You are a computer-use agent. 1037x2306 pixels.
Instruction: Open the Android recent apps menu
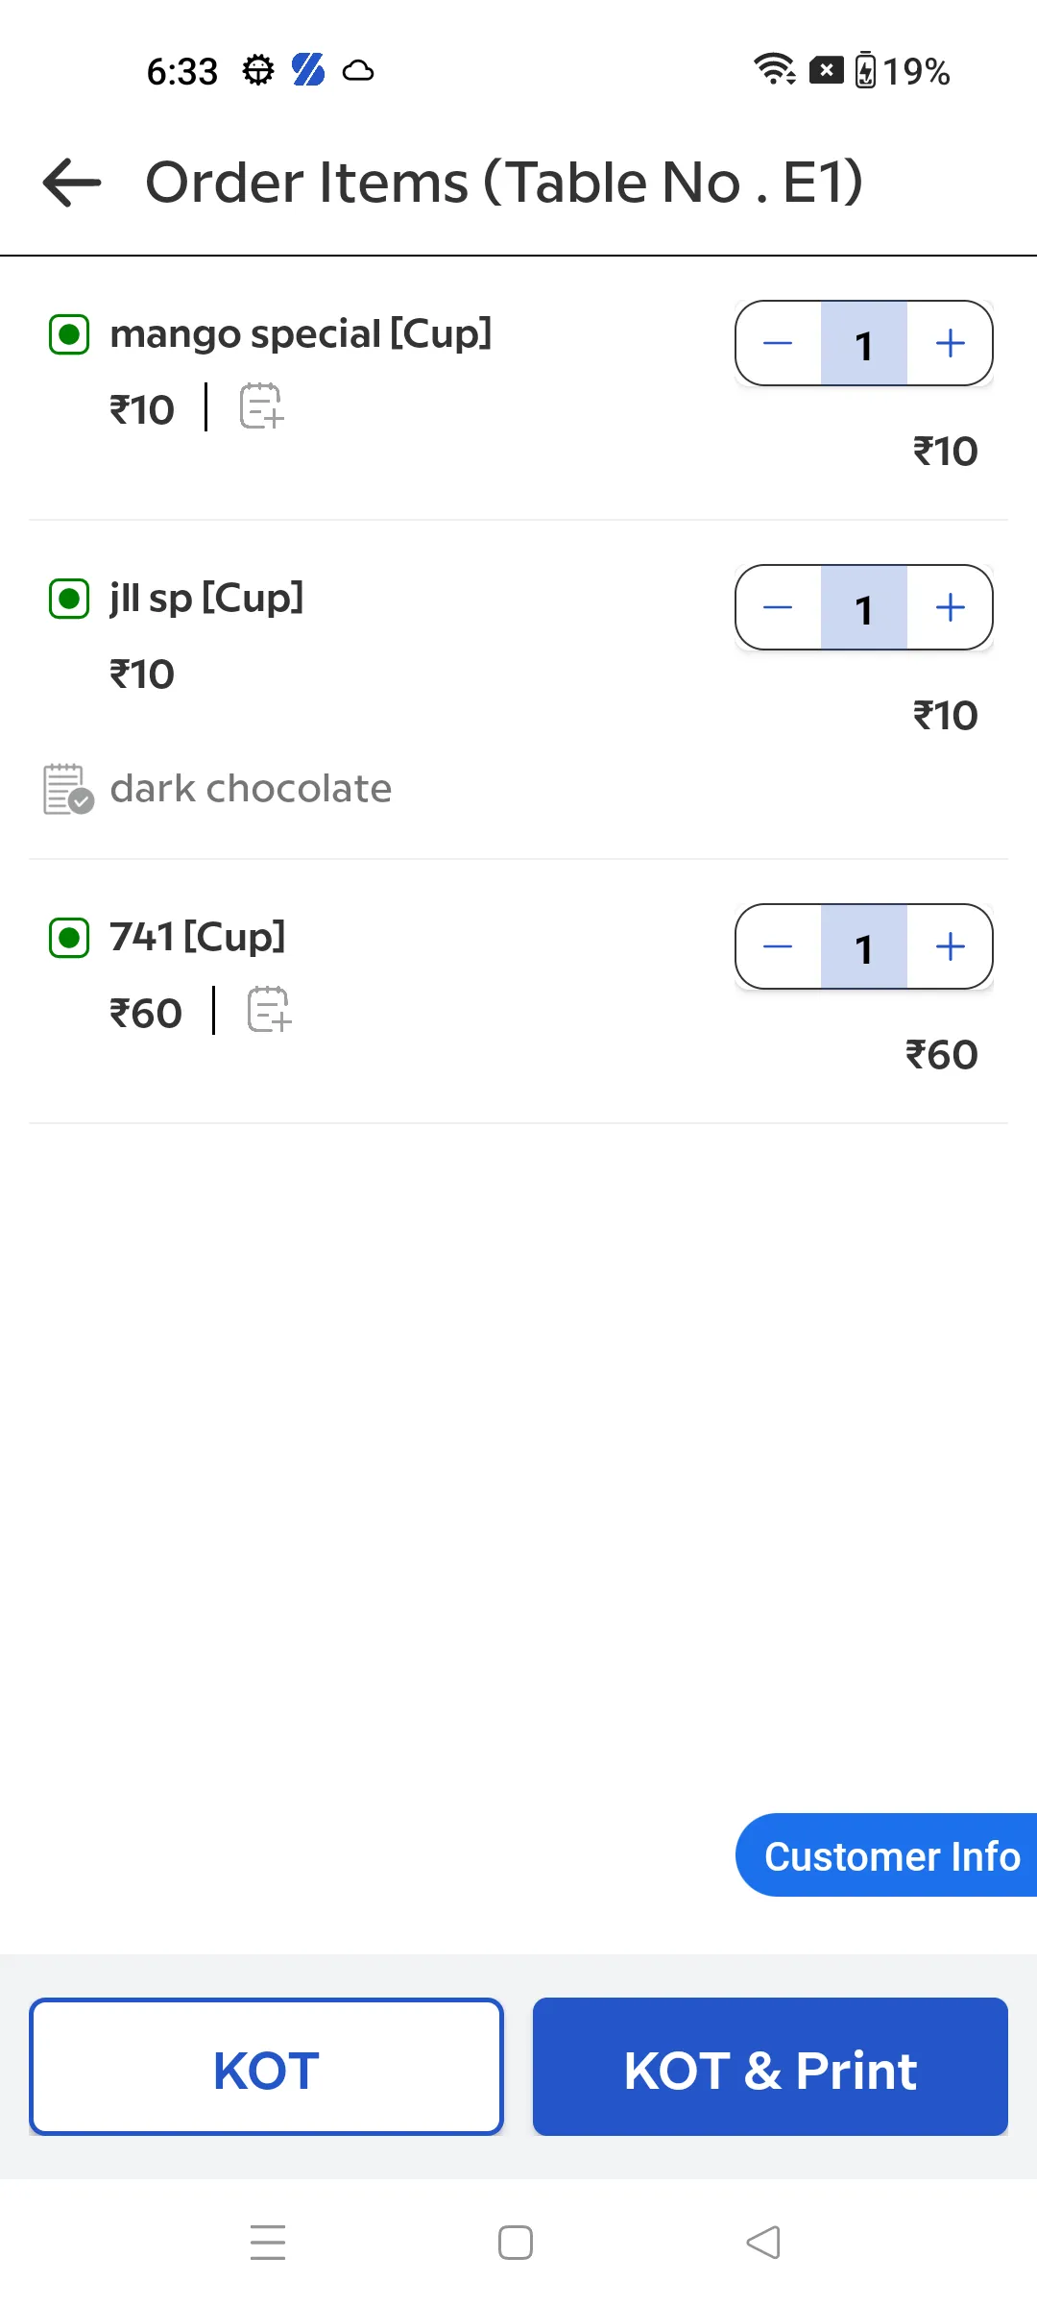click(x=268, y=2243)
